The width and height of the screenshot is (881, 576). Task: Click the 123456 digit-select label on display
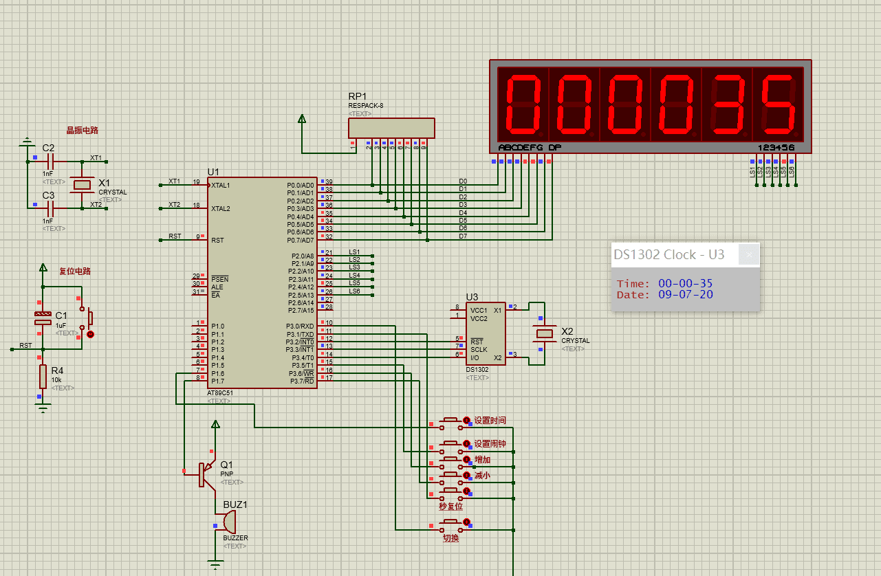[x=776, y=148]
